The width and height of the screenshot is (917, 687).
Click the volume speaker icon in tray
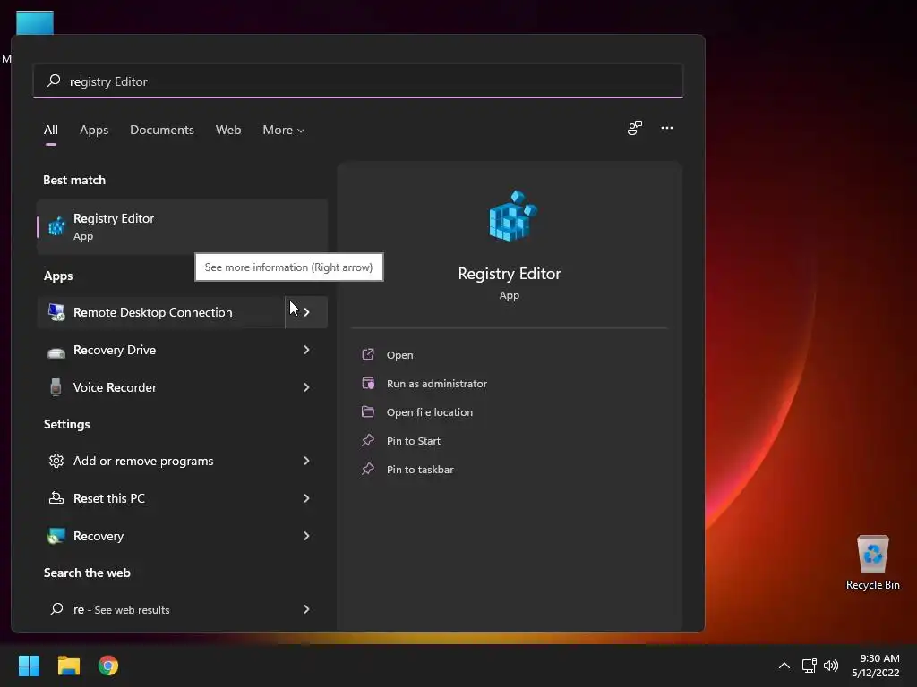(830, 666)
